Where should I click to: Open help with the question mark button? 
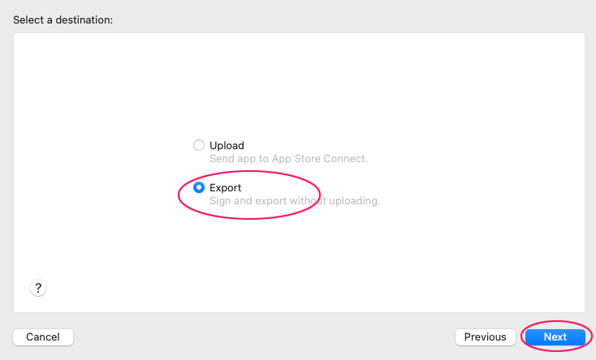pos(38,288)
